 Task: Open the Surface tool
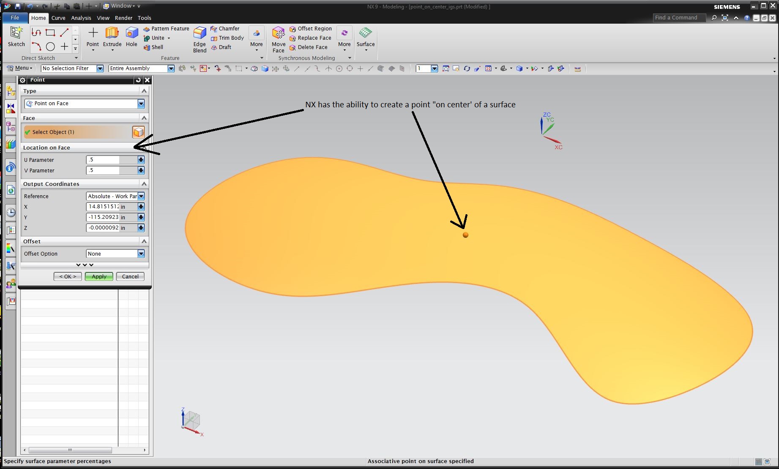click(x=366, y=33)
